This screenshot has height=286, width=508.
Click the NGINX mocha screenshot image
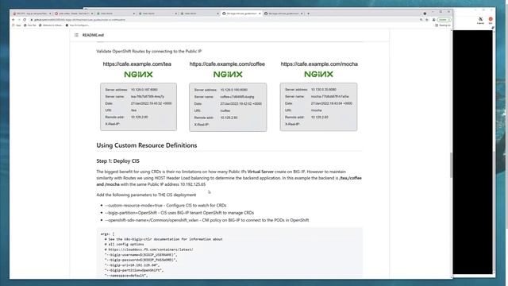[318, 106]
